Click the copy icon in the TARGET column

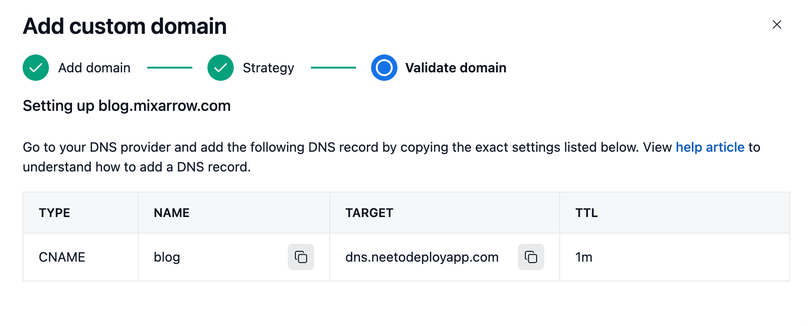tap(531, 257)
